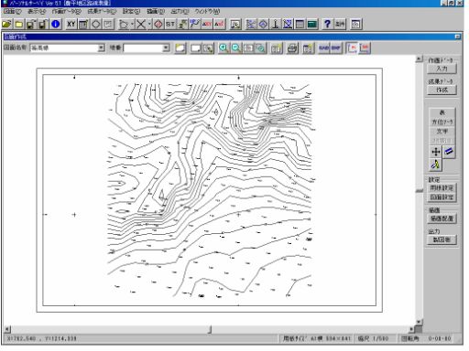Click the vertical scrollbar splitter handle
The height and width of the screenshot is (351, 469).
[x=420, y=191]
